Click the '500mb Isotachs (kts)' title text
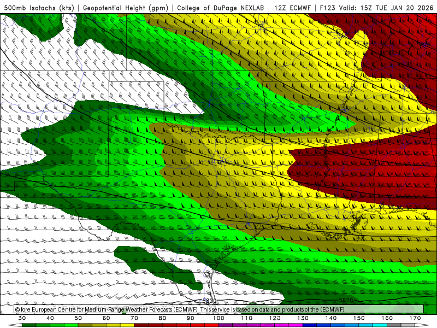 pyautogui.click(x=39, y=8)
